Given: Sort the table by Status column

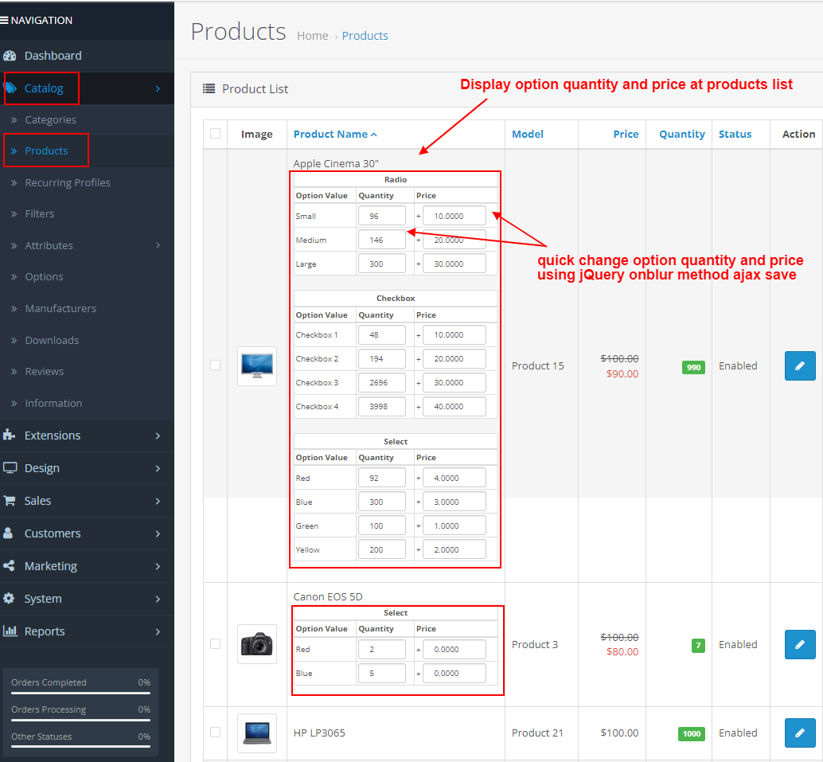Looking at the screenshot, I should (x=735, y=134).
